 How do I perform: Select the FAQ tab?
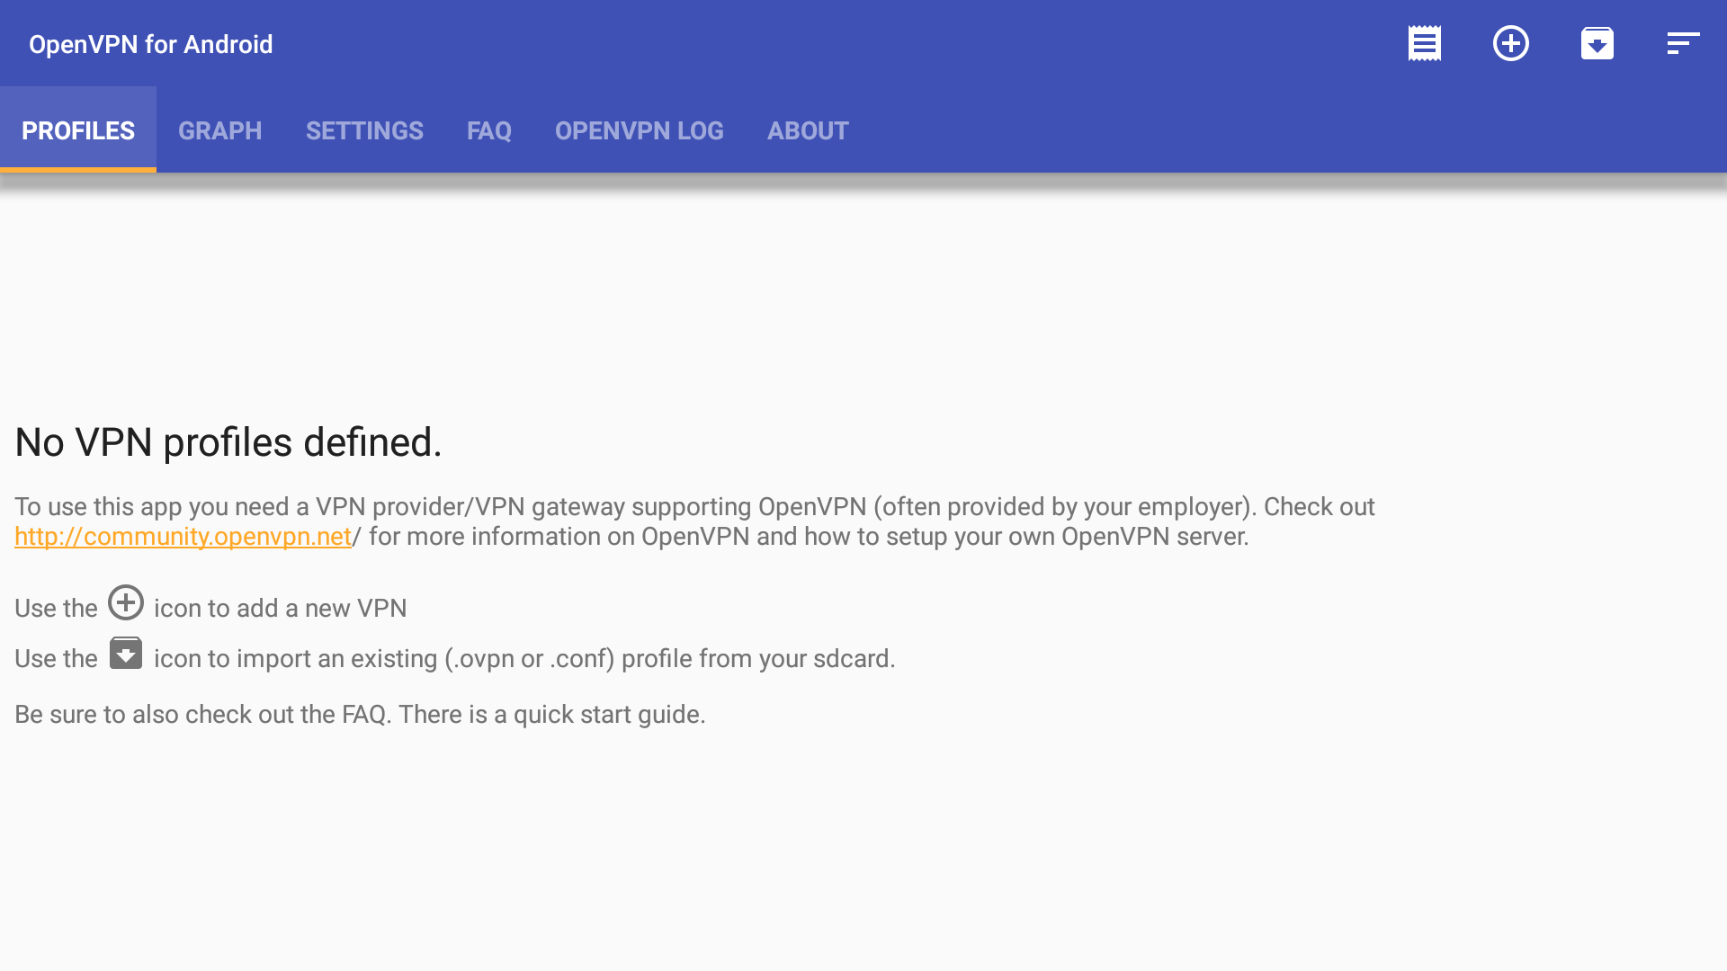point(489,130)
